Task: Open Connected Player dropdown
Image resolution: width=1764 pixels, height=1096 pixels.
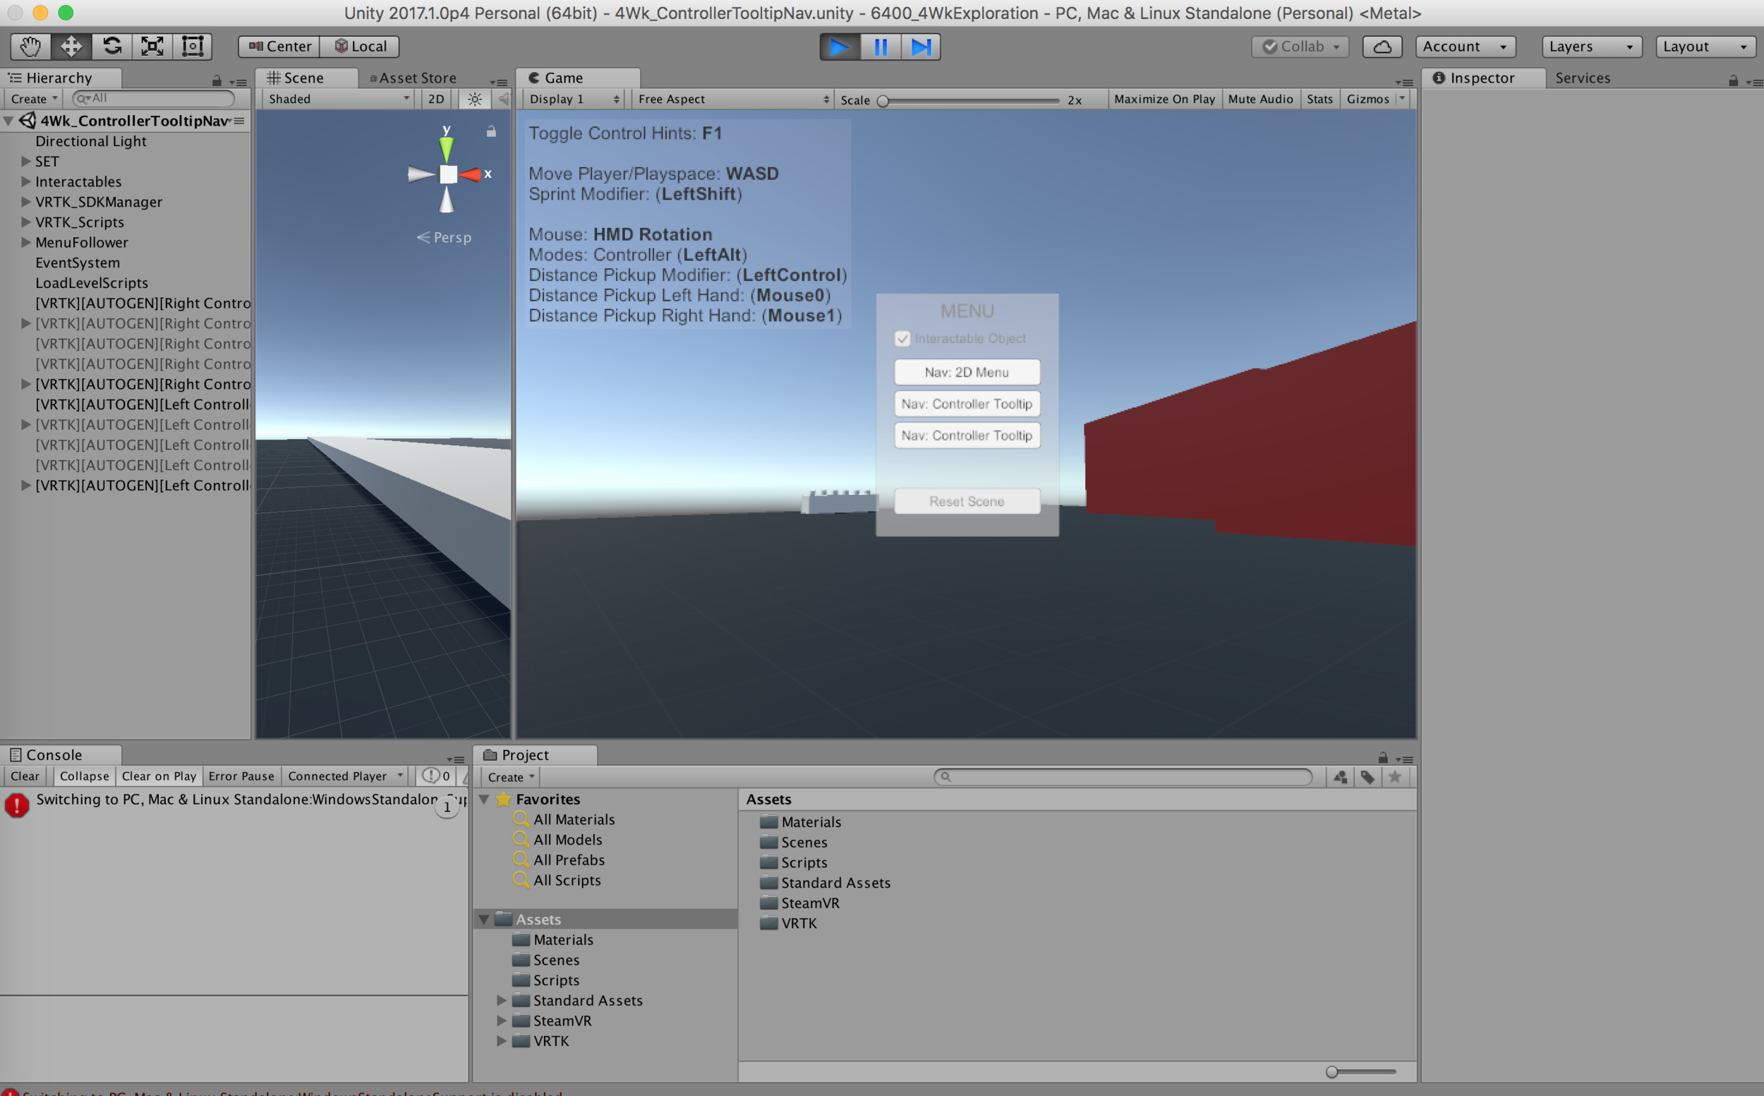Action: (344, 776)
